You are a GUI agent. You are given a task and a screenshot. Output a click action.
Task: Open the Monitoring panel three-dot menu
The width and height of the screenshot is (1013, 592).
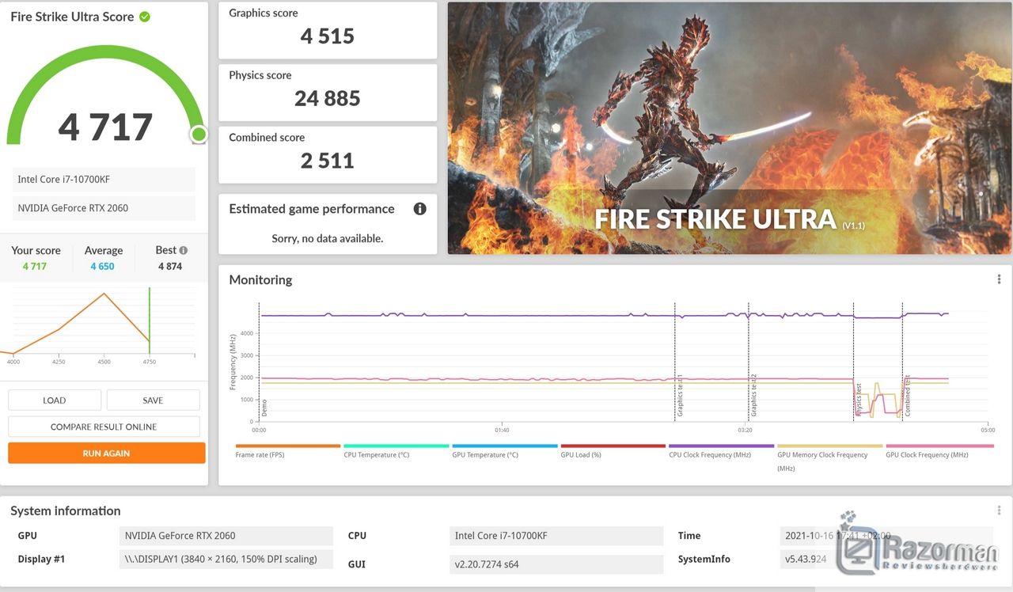[x=999, y=279]
